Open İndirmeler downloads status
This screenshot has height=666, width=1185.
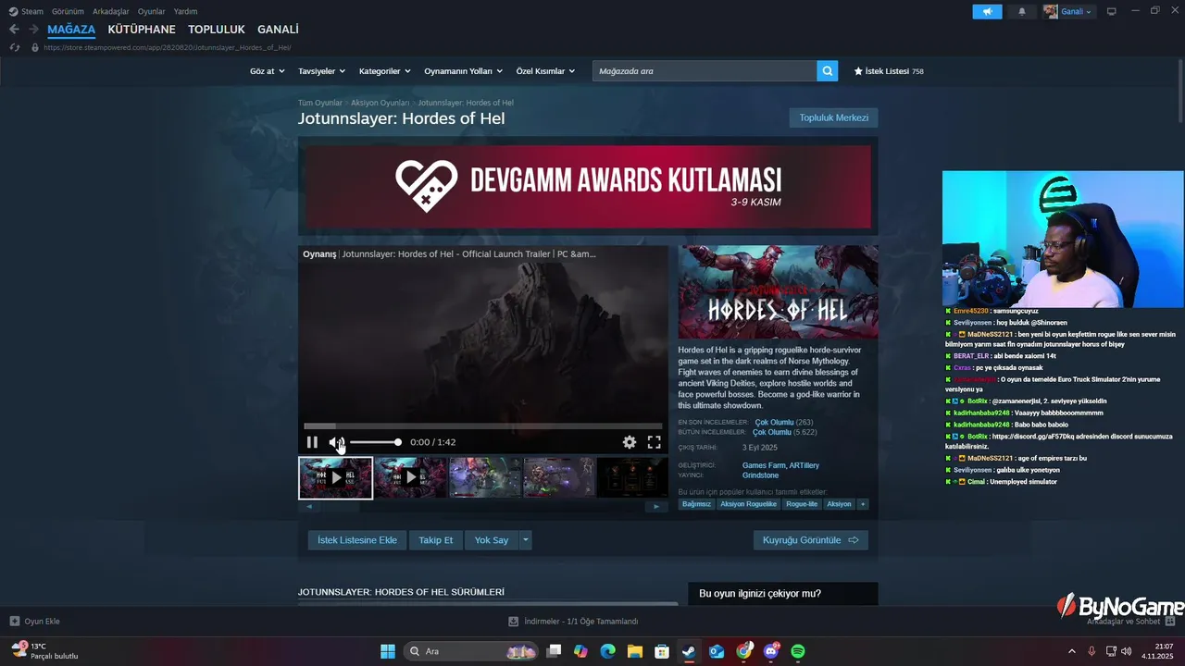point(573,622)
